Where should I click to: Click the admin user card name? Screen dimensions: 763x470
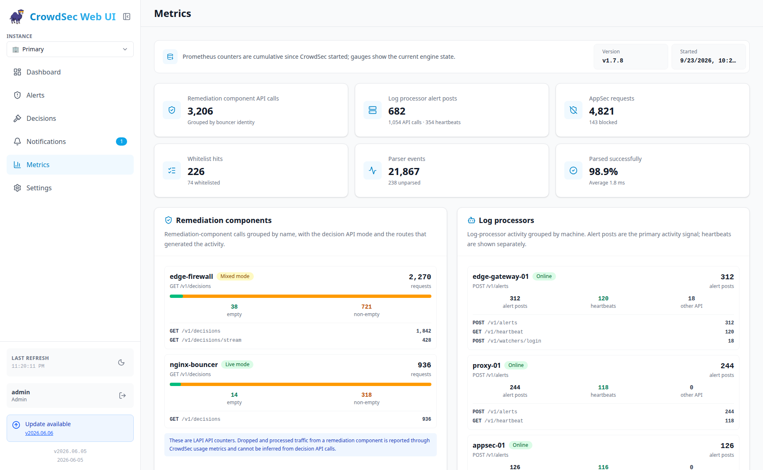pos(21,392)
